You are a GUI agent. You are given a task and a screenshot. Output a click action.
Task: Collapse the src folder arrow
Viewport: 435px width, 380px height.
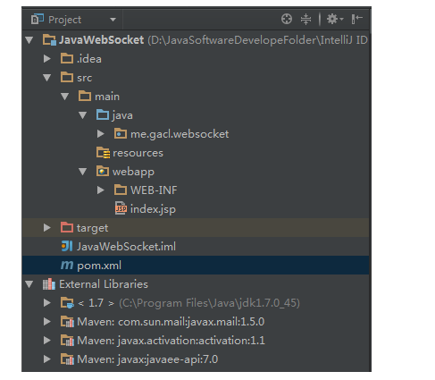[47, 78]
